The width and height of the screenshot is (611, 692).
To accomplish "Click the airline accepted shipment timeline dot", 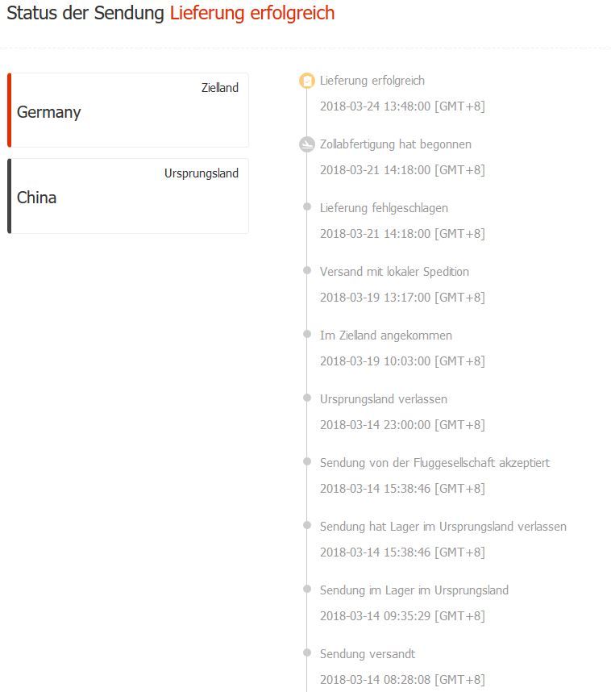I will [x=307, y=462].
